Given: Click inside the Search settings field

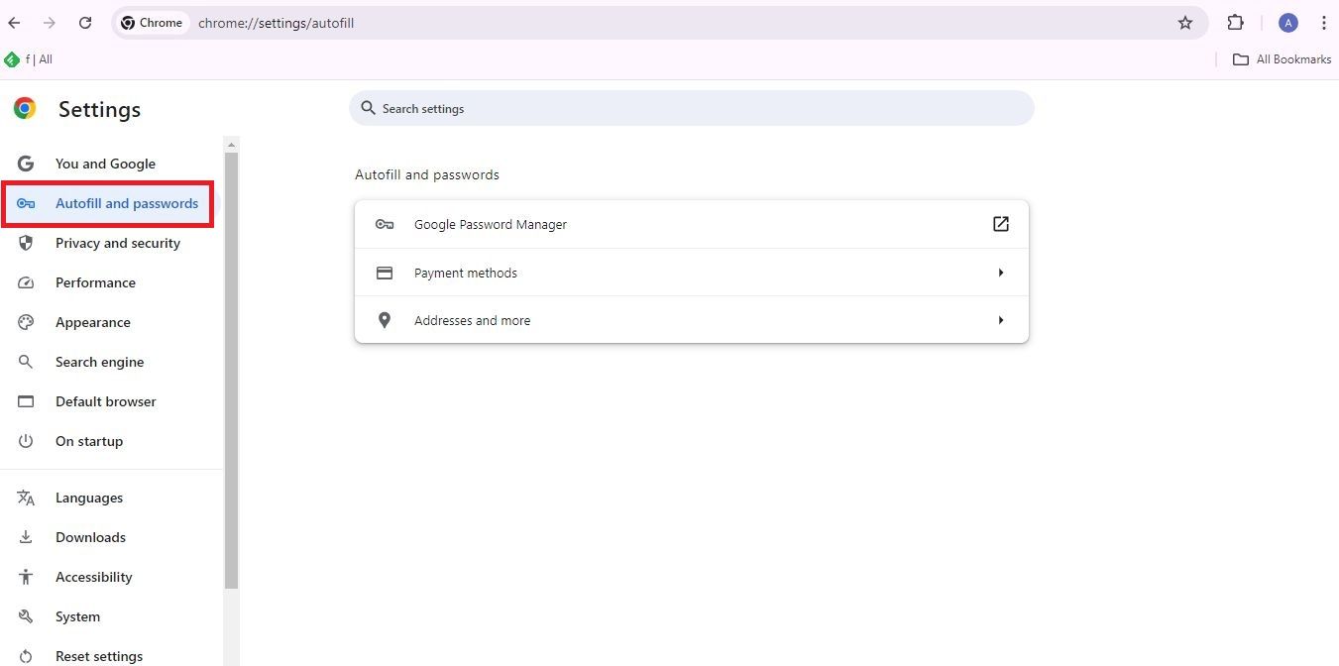Looking at the screenshot, I should point(692,108).
